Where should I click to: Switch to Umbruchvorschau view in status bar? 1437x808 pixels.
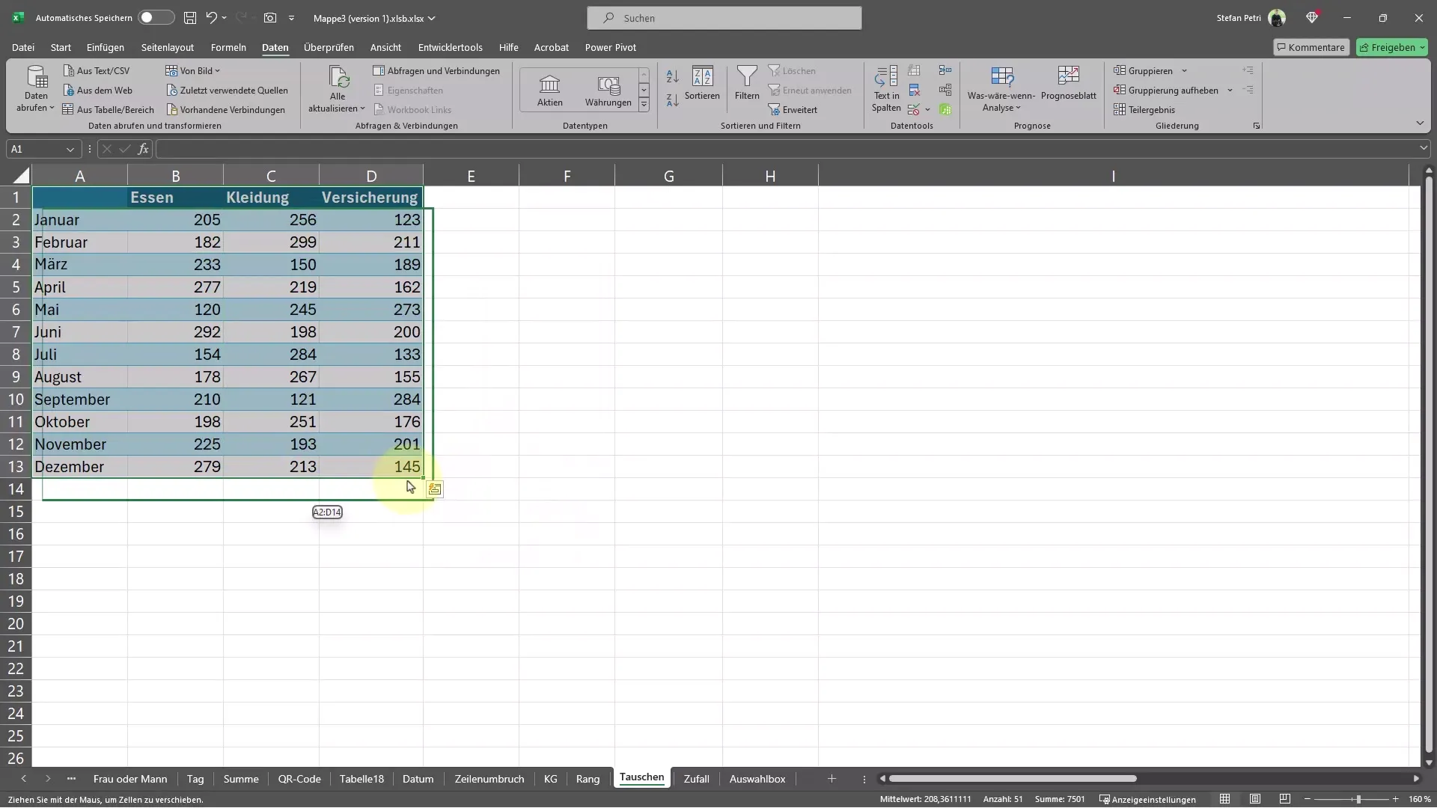coord(1285,799)
